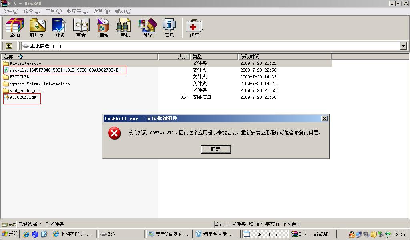Click the third quick launch icon
This screenshot has width=410, height=240.
coord(44,234)
